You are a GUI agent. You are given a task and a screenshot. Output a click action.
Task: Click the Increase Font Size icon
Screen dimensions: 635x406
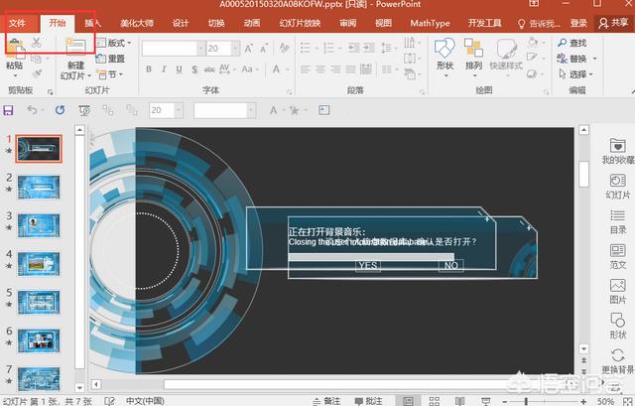point(248,49)
